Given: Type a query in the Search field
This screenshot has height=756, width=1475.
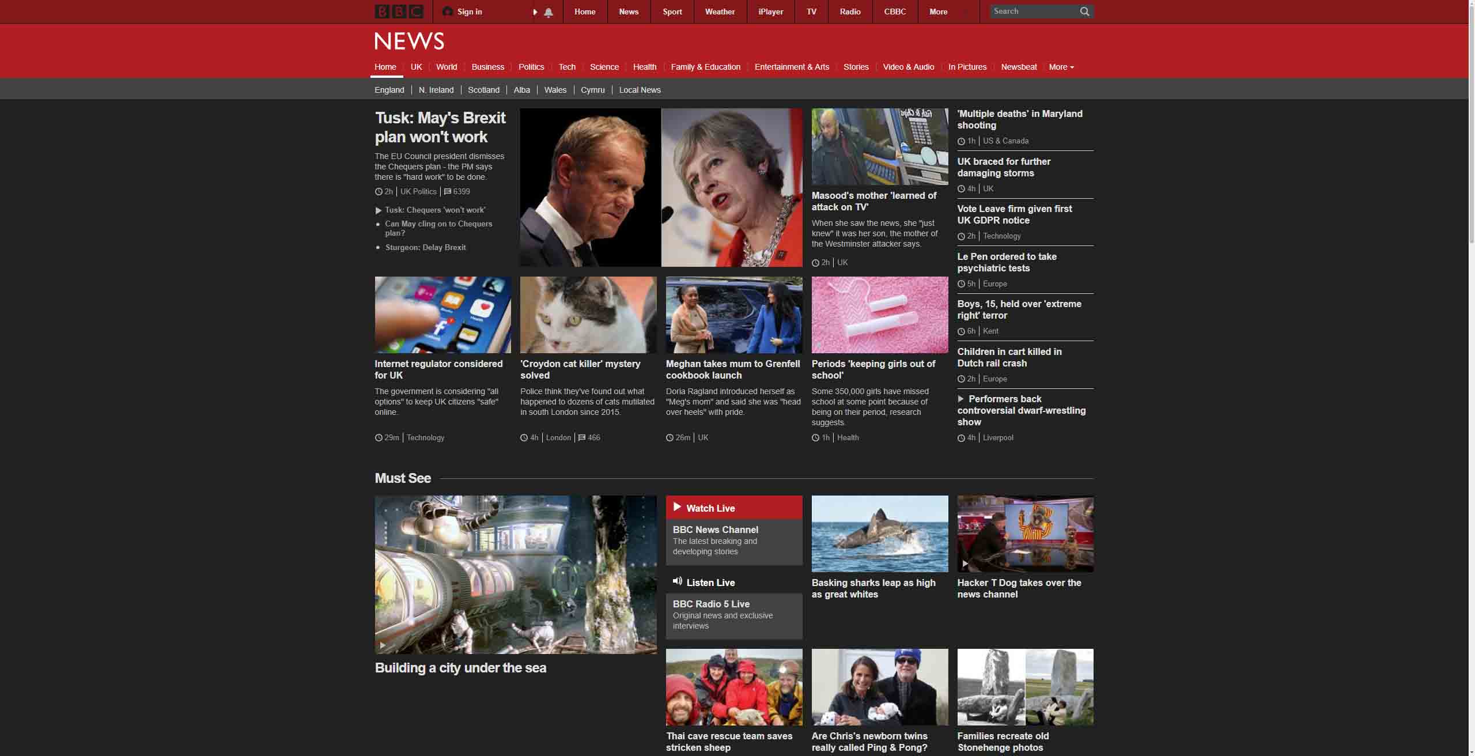Looking at the screenshot, I should [1031, 11].
